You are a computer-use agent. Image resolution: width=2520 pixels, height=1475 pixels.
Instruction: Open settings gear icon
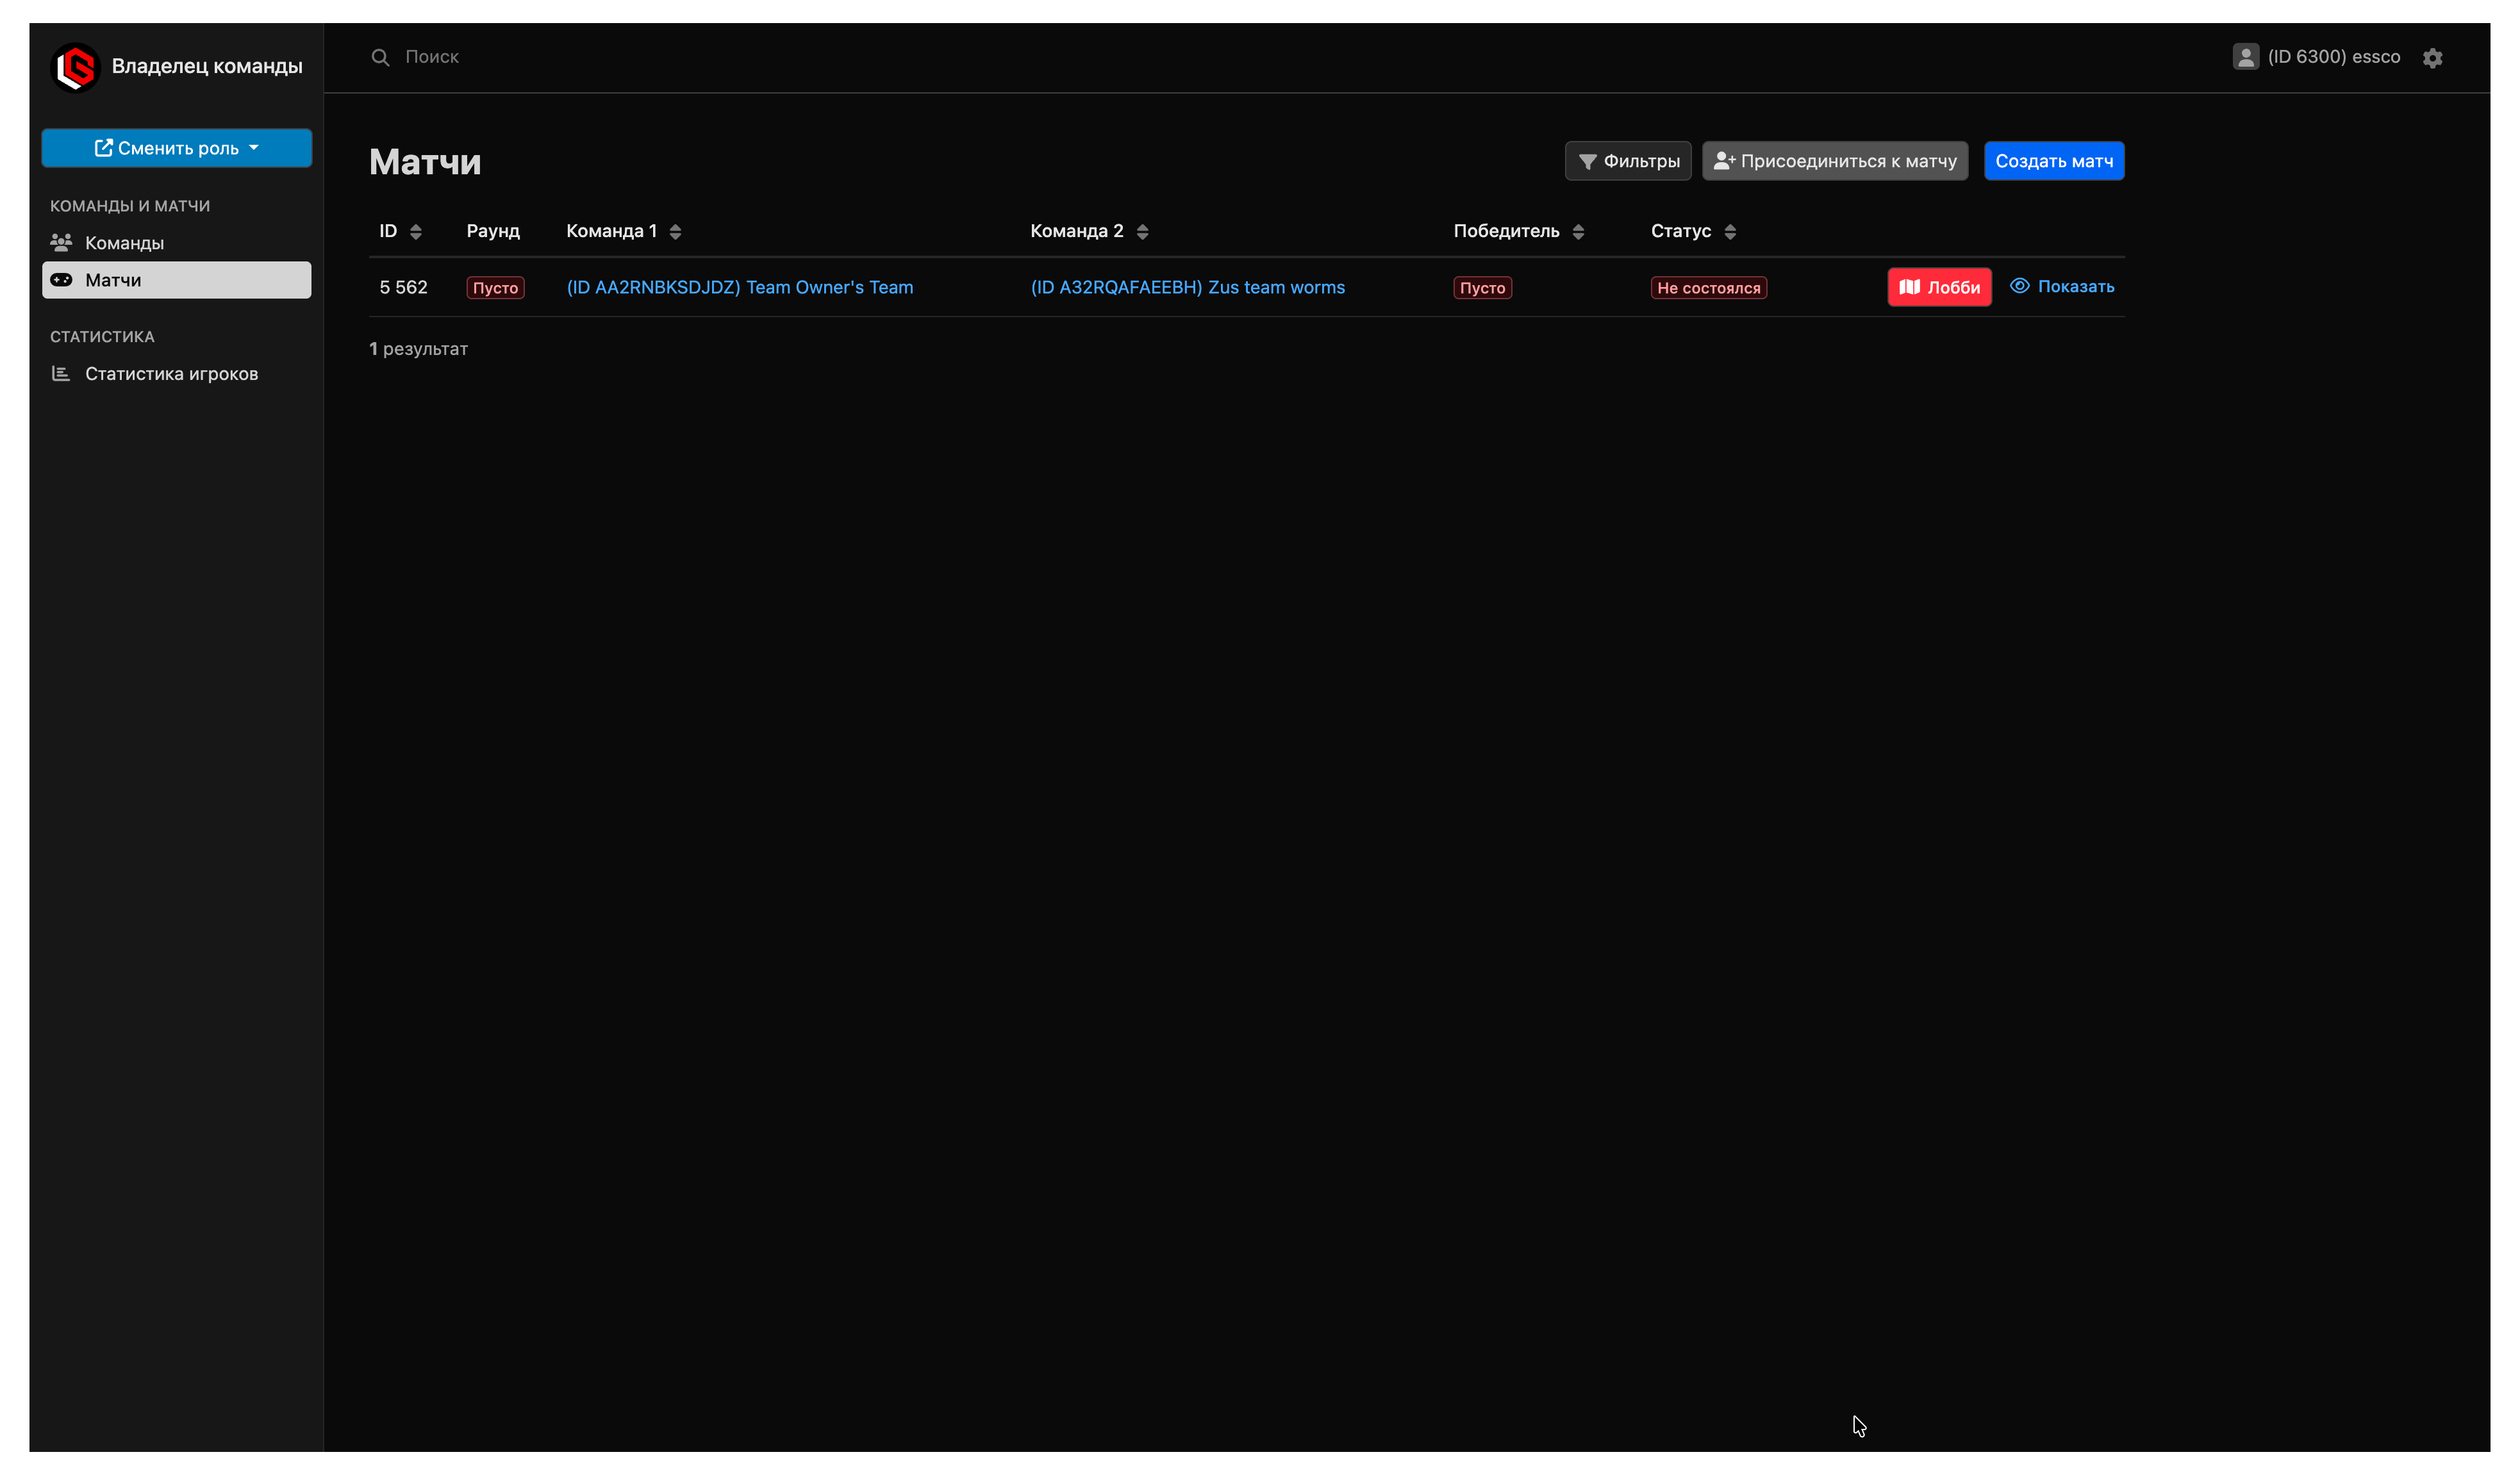pos(2432,58)
